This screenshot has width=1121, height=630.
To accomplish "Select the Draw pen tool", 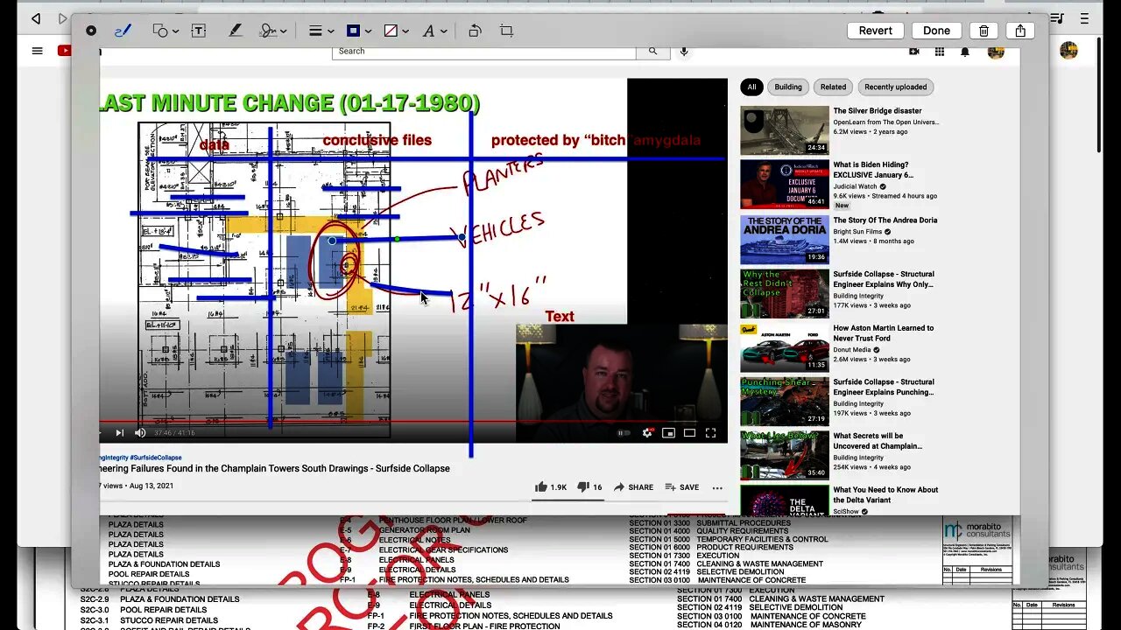I will click(123, 31).
